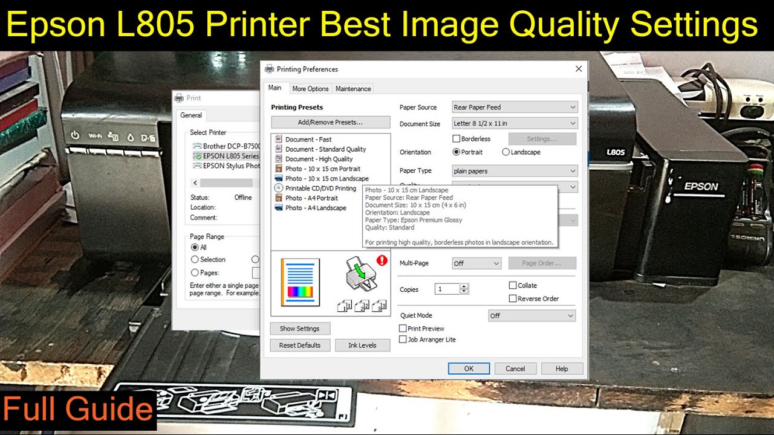
Task: Click the Printing Preferences title bar printer icon
Action: point(270,69)
